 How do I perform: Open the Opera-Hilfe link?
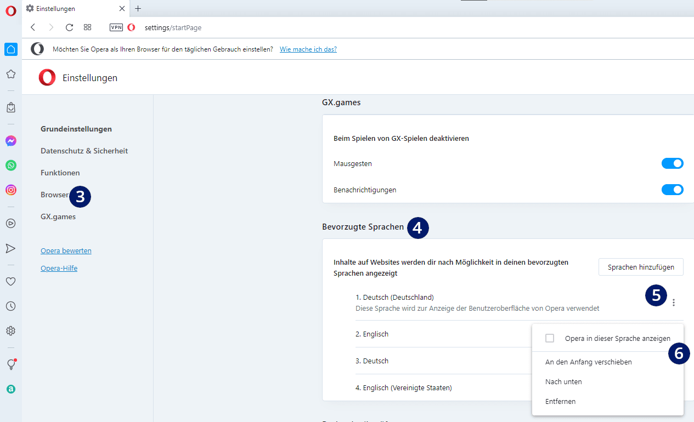pos(59,268)
